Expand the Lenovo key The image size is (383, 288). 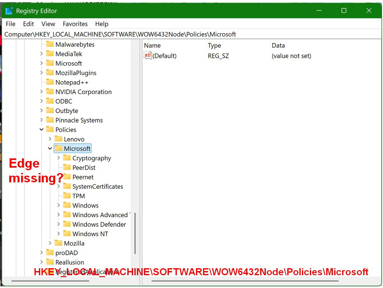[x=50, y=139]
